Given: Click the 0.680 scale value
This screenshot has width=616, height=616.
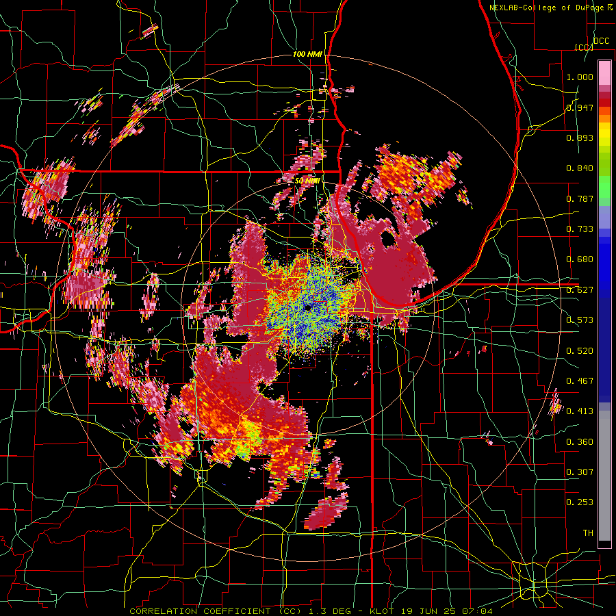Looking at the screenshot, I should coord(580,259).
